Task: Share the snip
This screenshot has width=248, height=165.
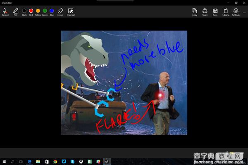Action: 205,12
